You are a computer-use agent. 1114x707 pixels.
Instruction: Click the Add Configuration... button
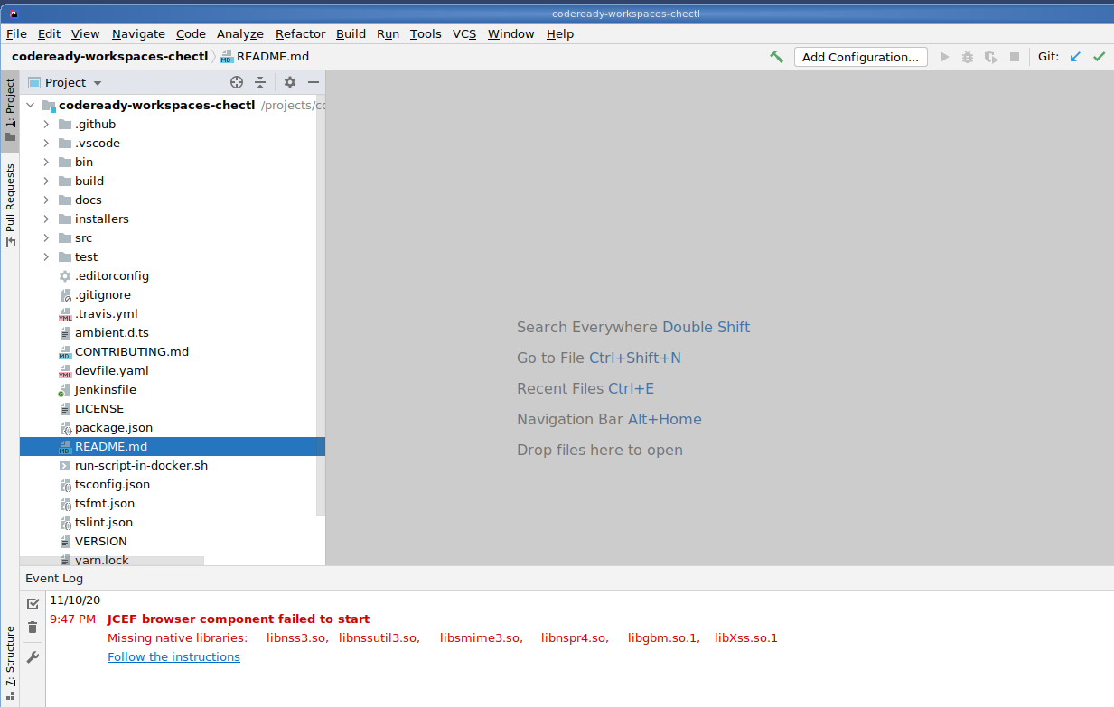click(860, 57)
